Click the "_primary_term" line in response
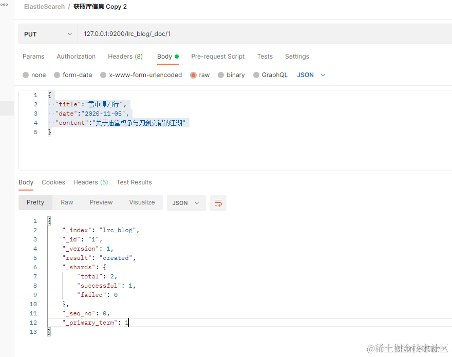This screenshot has width=452, height=357. pos(96,323)
